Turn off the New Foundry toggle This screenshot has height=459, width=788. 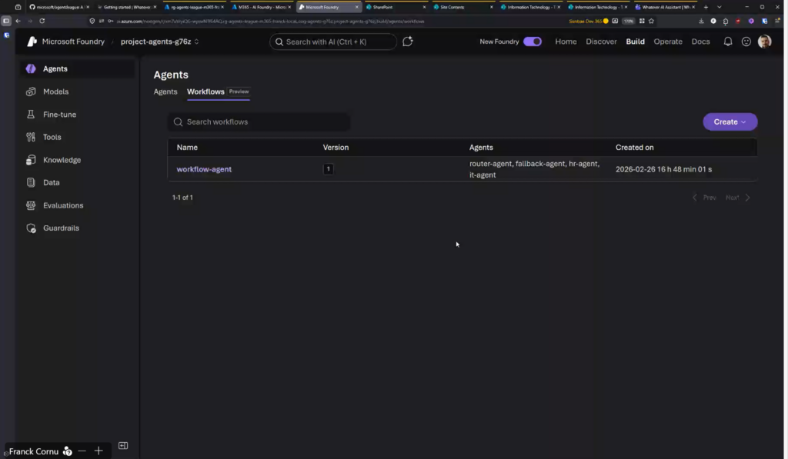pos(533,42)
